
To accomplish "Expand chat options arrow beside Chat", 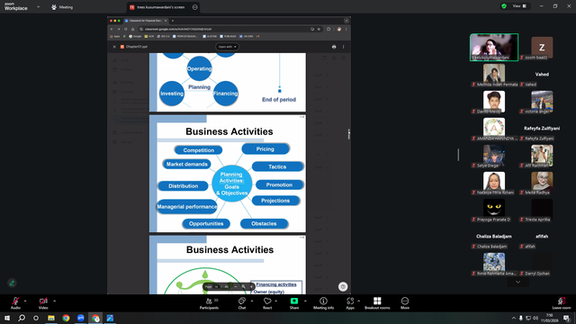I will click(252, 301).
